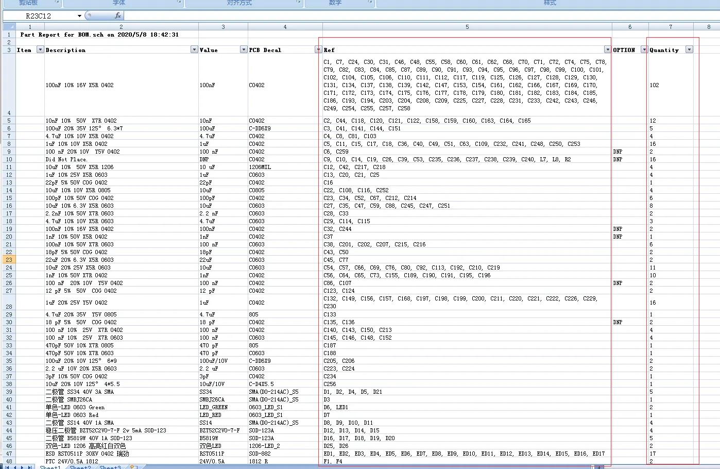Open the PCB Decal column filter dropdown
Viewport: 720px width, 469px height.
click(318, 49)
